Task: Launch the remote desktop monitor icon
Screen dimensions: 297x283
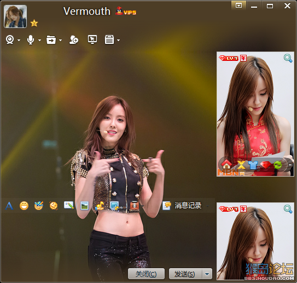Action: click(x=92, y=39)
